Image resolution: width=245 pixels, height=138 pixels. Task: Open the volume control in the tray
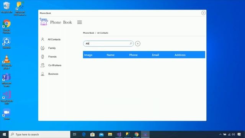pos(234,135)
